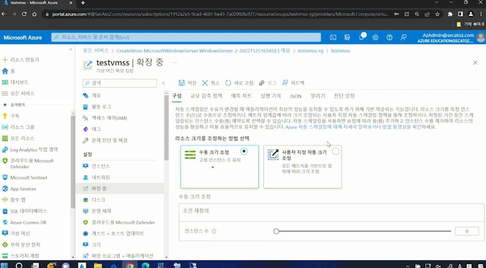Switch to 알리기 tab
The width and height of the screenshot is (486, 268).
(318, 96)
